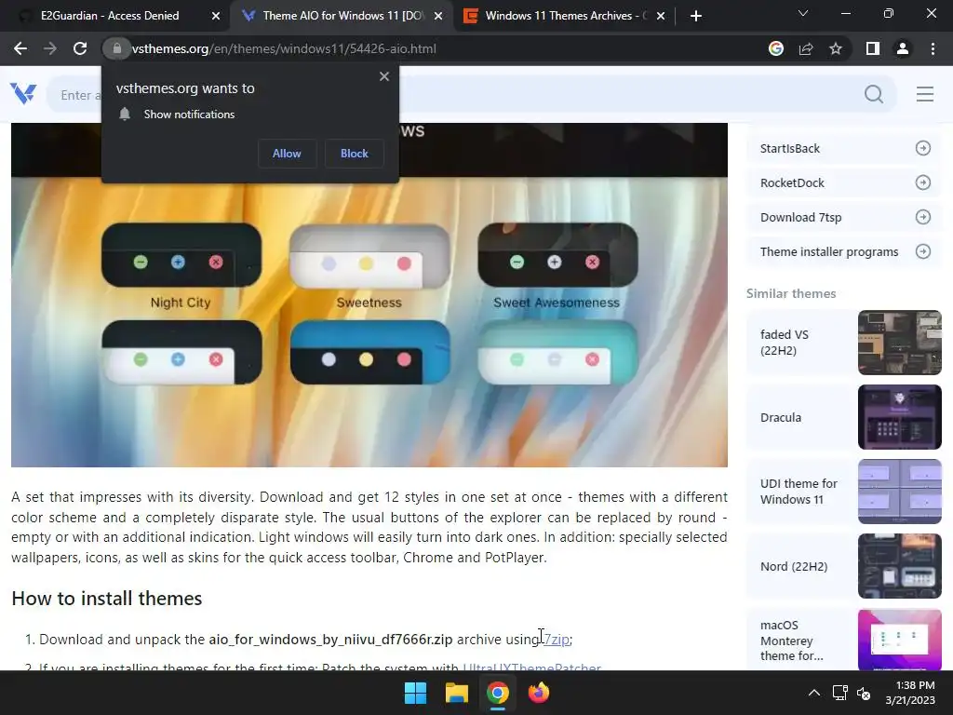Launch Firefox from the taskbar

click(x=539, y=693)
